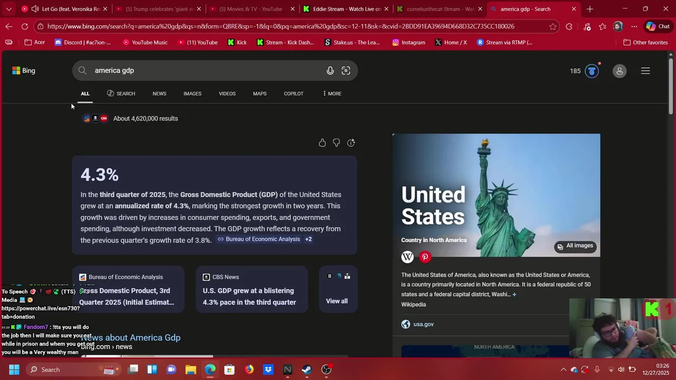This screenshot has width=676, height=380.
Task: Click the browser Back arrow
Action: (9, 26)
